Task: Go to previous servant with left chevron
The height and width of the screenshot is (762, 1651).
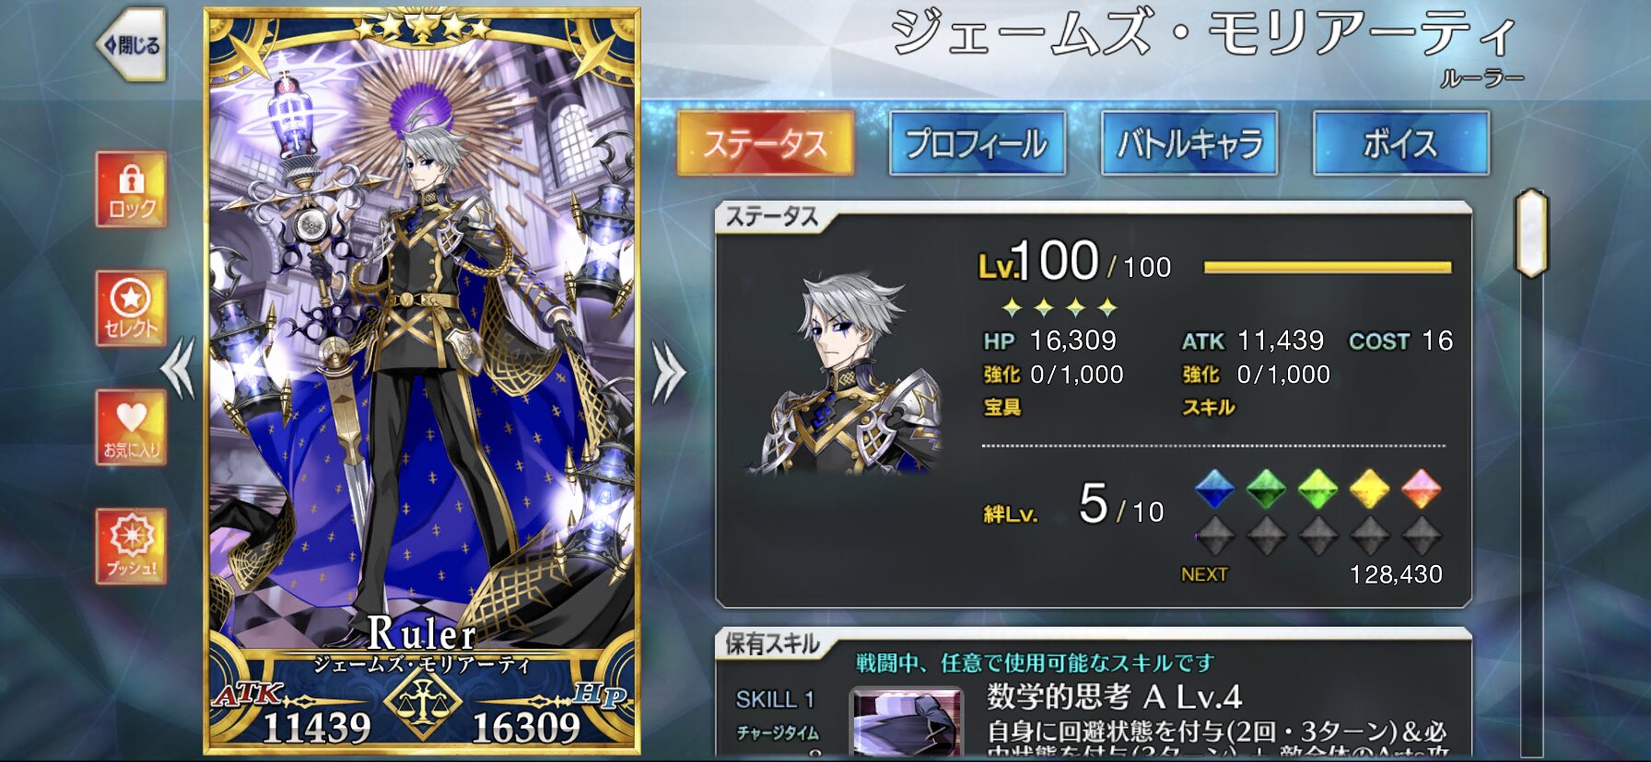Action: pos(178,368)
